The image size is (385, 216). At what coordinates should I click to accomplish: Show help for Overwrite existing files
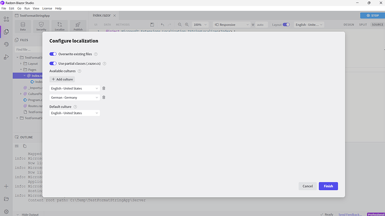coord(96,54)
